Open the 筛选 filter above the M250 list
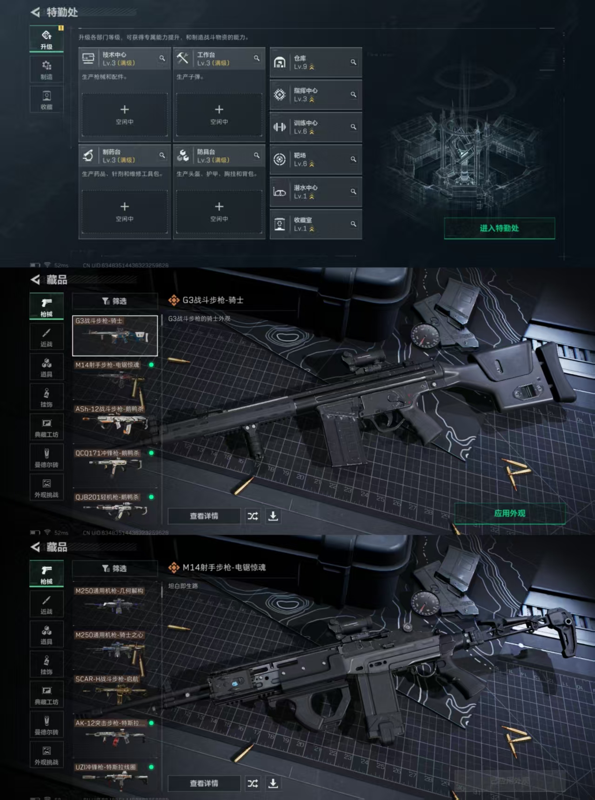This screenshot has height=800, width=595. 114,569
